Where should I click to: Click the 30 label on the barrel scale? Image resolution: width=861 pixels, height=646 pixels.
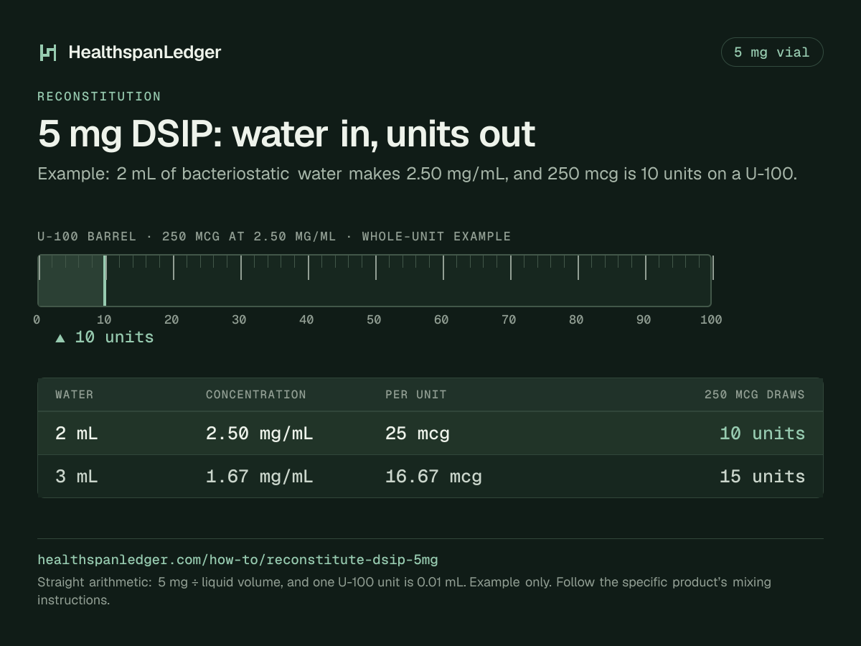(239, 319)
